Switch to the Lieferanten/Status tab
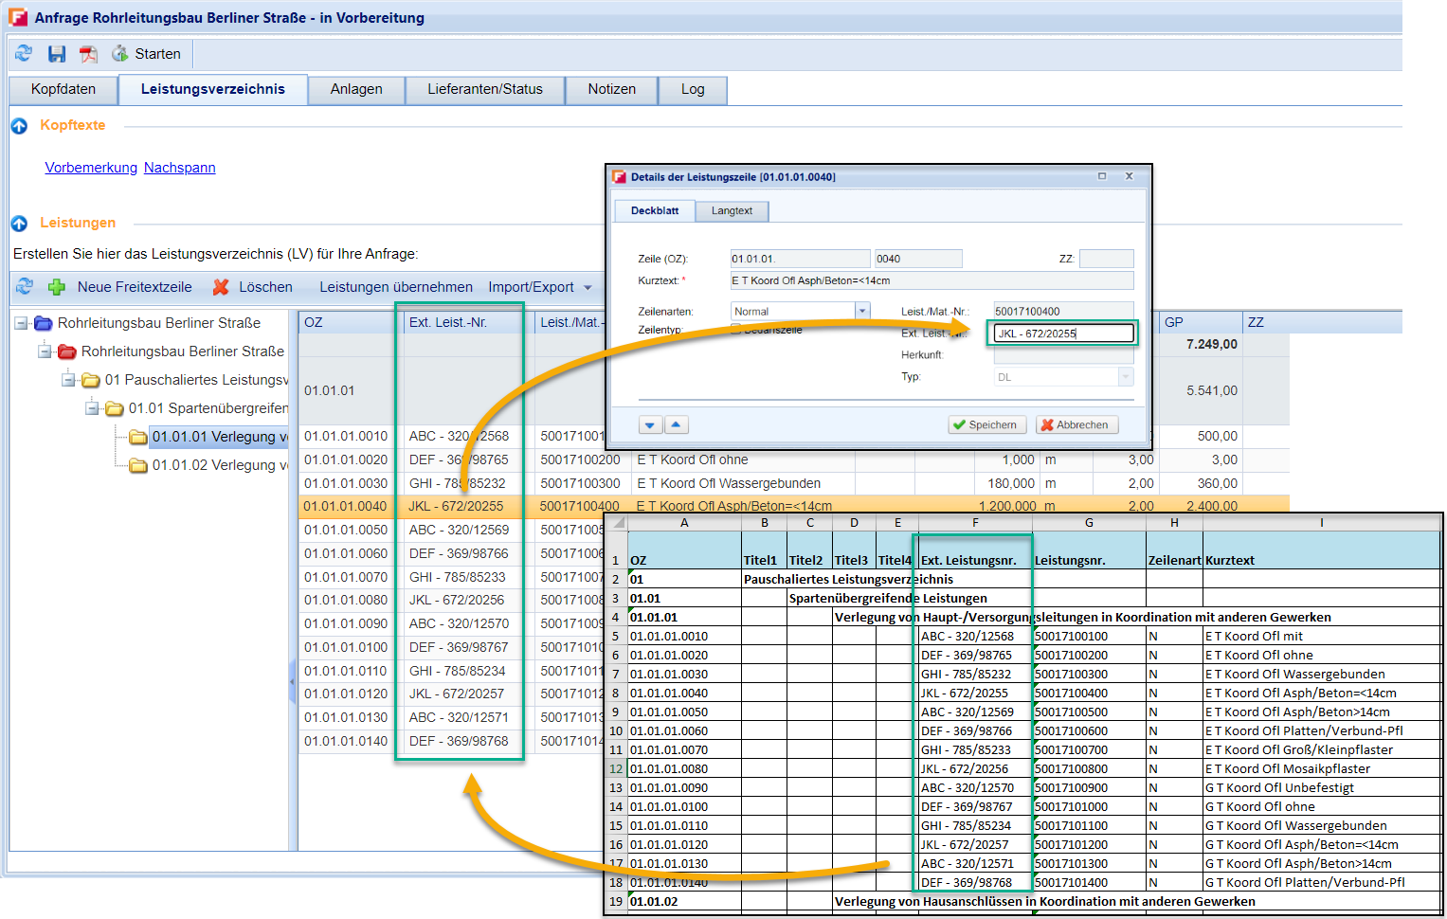 tap(484, 89)
